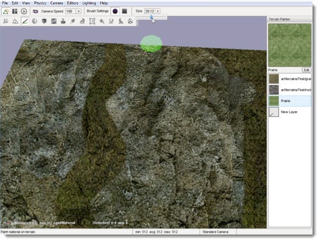Choose the circular brush shape
320x242 pixels.
pos(115,11)
